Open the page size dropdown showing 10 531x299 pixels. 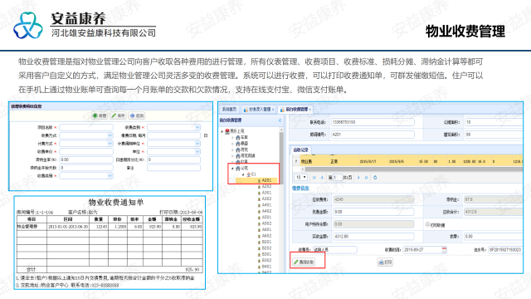(300, 177)
